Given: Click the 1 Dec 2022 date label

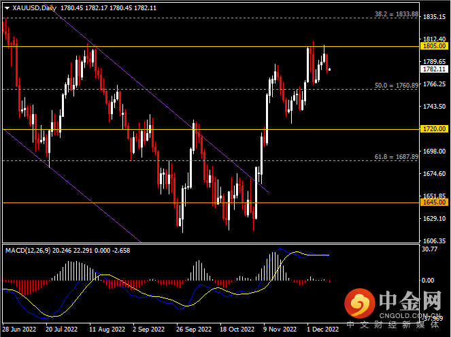Looking at the screenshot, I should click(x=322, y=329).
